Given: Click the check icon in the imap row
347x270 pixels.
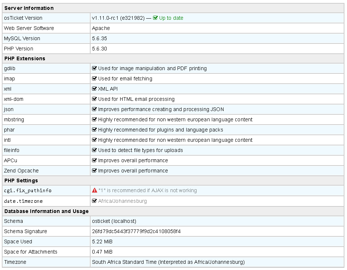Looking at the screenshot, I should [94, 79].
